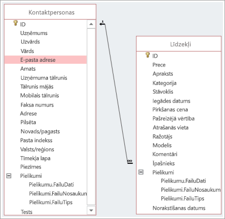This screenshot has width=225, height=219.
Task: Click the primary key icon in Līdzekļi
Action: coord(148,55)
